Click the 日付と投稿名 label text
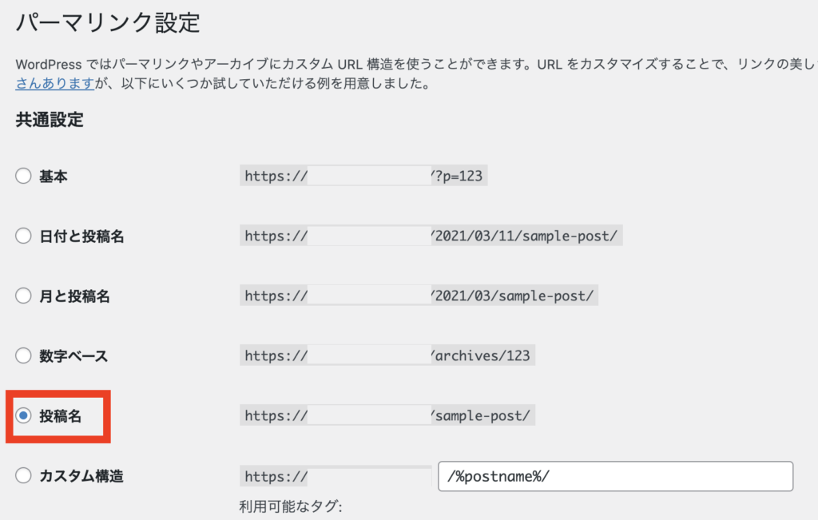The width and height of the screenshot is (818, 520). [81, 236]
